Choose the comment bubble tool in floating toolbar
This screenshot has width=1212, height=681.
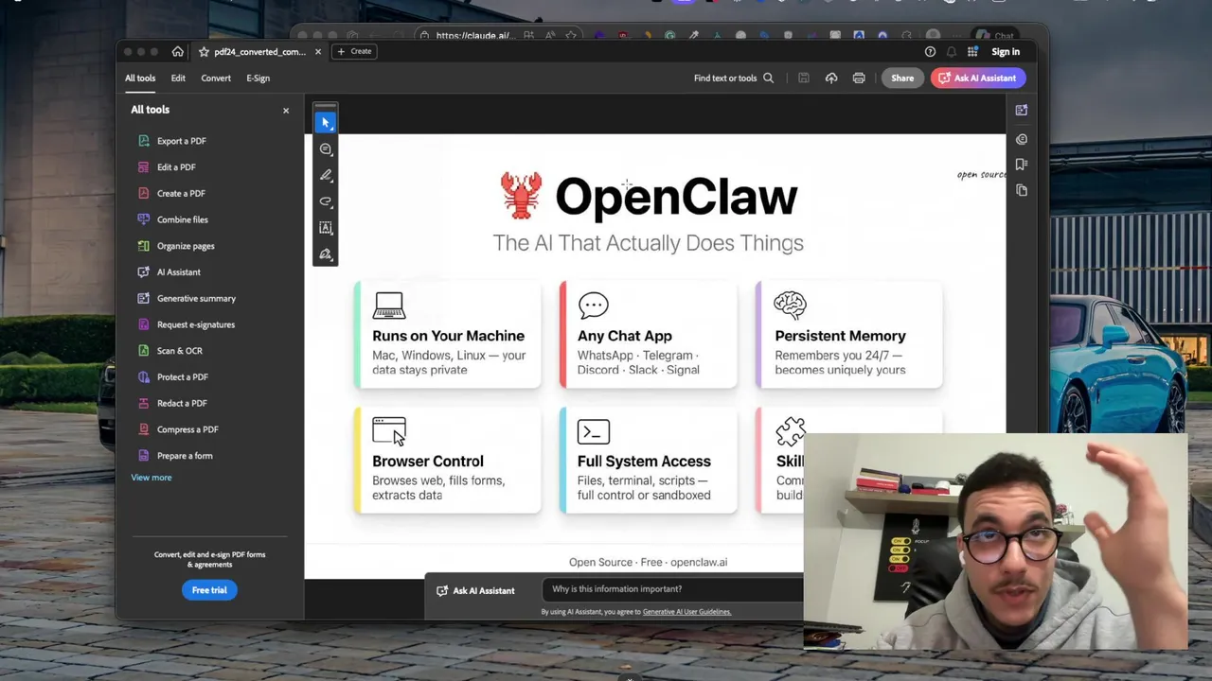click(326, 149)
